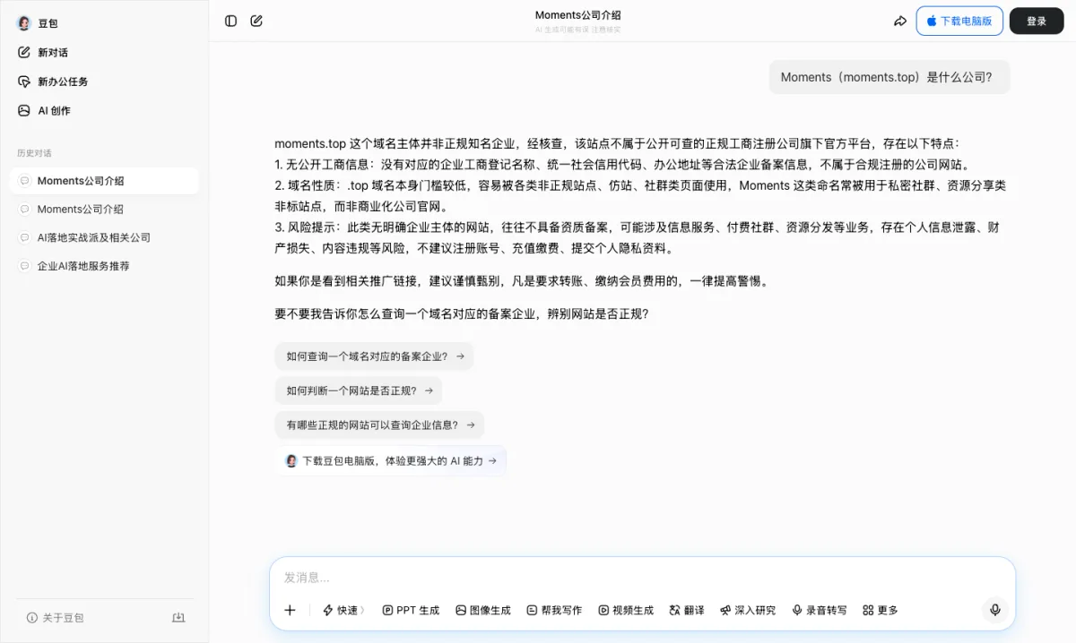
Task: Select 深入研究 tool
Action: [748, 610]
